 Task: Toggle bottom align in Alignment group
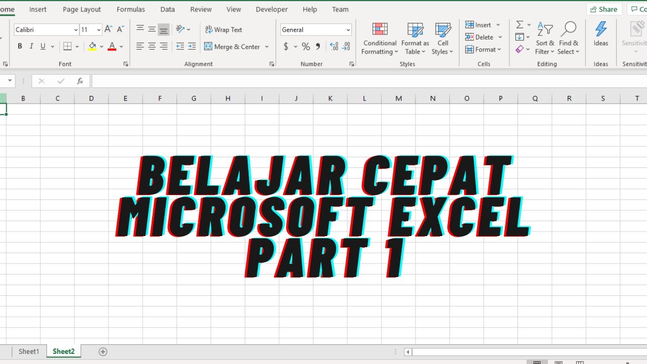click(x=163, y=30)
